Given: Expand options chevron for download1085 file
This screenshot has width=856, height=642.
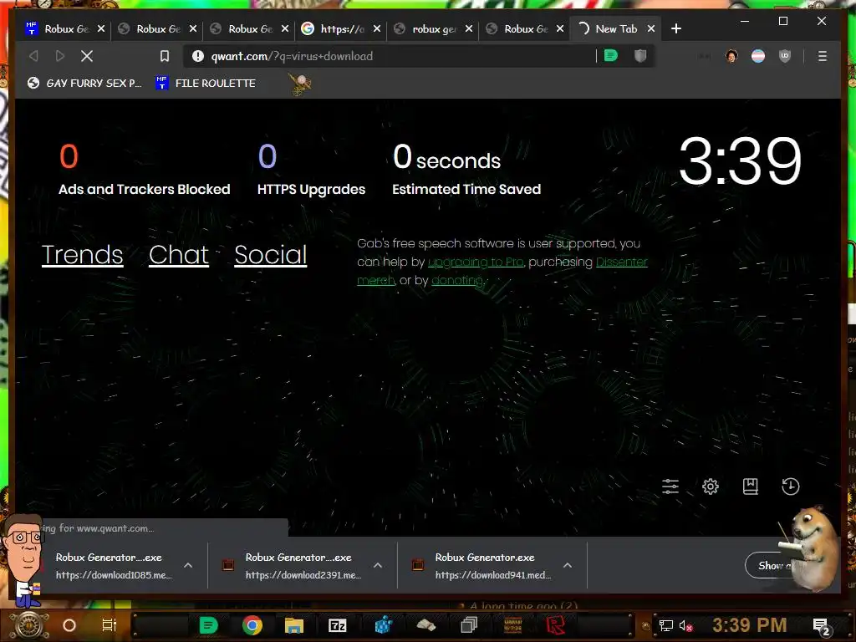Looking at the screenshot, I should 188,566.
